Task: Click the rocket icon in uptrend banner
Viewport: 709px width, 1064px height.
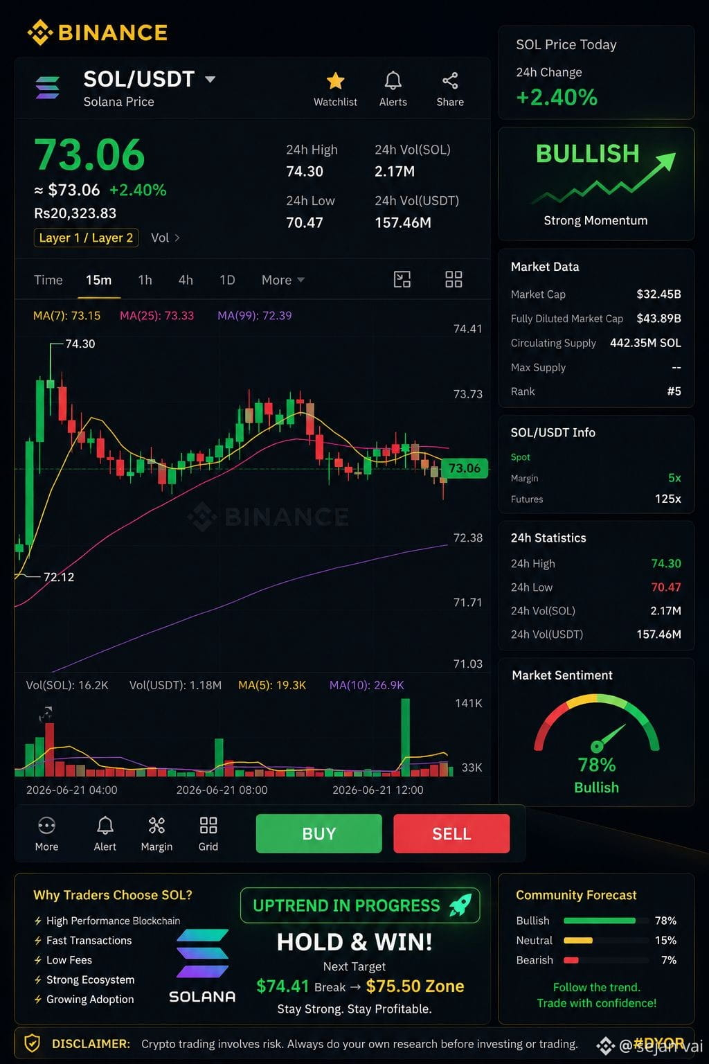Action: coord(460,905)
